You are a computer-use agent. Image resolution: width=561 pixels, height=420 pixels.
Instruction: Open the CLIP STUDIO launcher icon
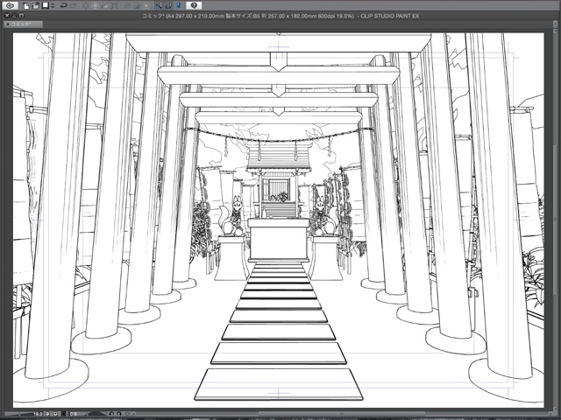pyautogui.click(x=11, y=5)
